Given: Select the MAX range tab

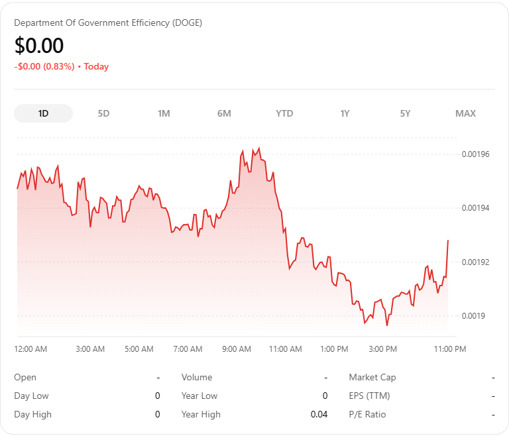Looking at the screenshot, I should click(x=465, y=113).
